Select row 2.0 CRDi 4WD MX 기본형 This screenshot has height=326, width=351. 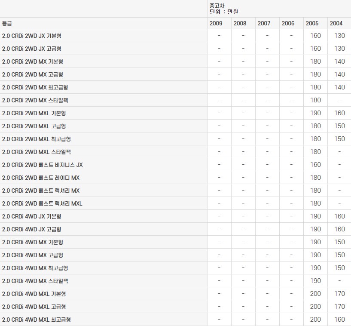pos(175,242)
